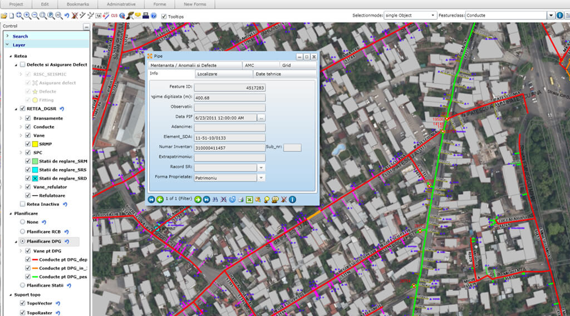Click the zoom in magnifier tool
Viewport: 570px width, 316px height.
click(27, 16)
